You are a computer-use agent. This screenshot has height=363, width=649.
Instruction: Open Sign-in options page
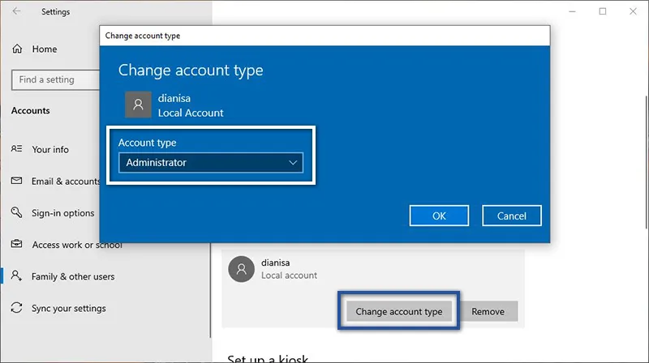[62, 213]
